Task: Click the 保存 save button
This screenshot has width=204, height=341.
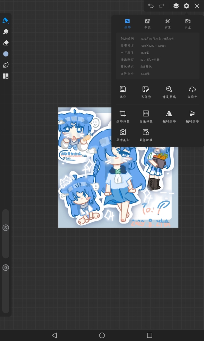Action: tap(123, 91)
